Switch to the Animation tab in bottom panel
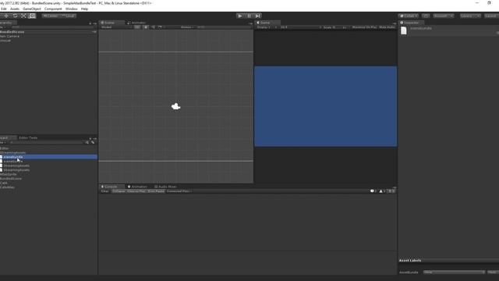This screenshot has height=281, width=499. pyautogui.click(x=137, y=187)
